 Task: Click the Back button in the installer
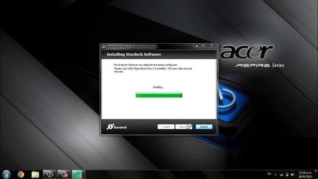point(166,127)
